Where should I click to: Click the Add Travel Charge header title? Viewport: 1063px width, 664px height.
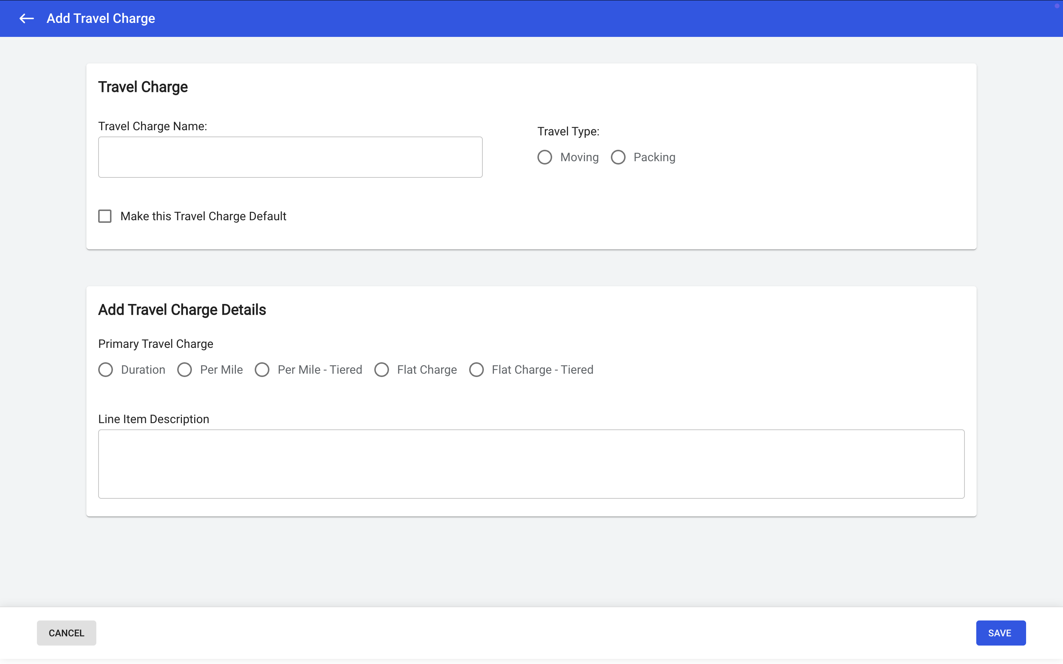pos(101,18)
